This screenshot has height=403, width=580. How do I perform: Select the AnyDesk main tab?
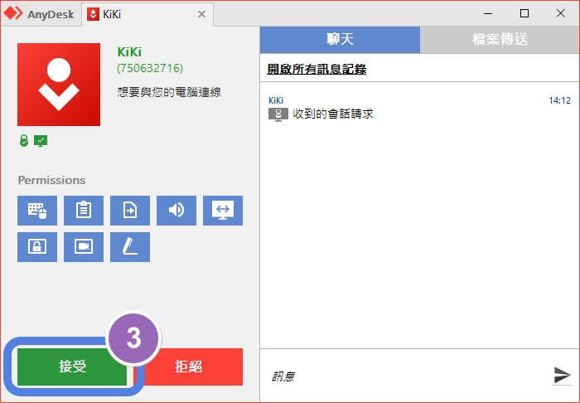click(41, 14)
